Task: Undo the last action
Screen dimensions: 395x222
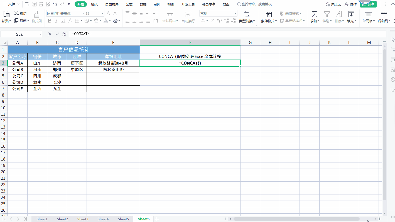Action: [x=55, y=4]
